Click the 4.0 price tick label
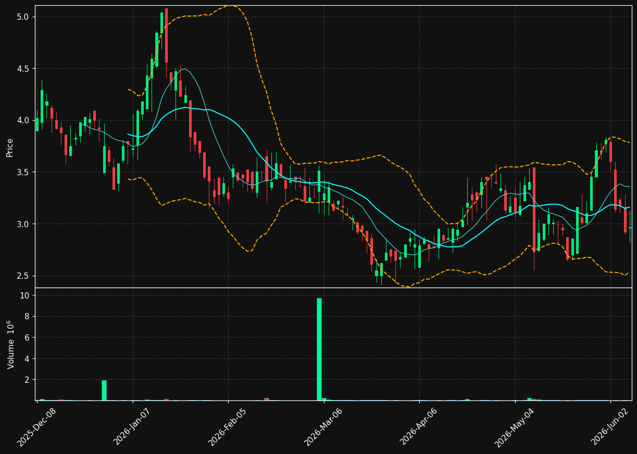 (x=24, y=120)
